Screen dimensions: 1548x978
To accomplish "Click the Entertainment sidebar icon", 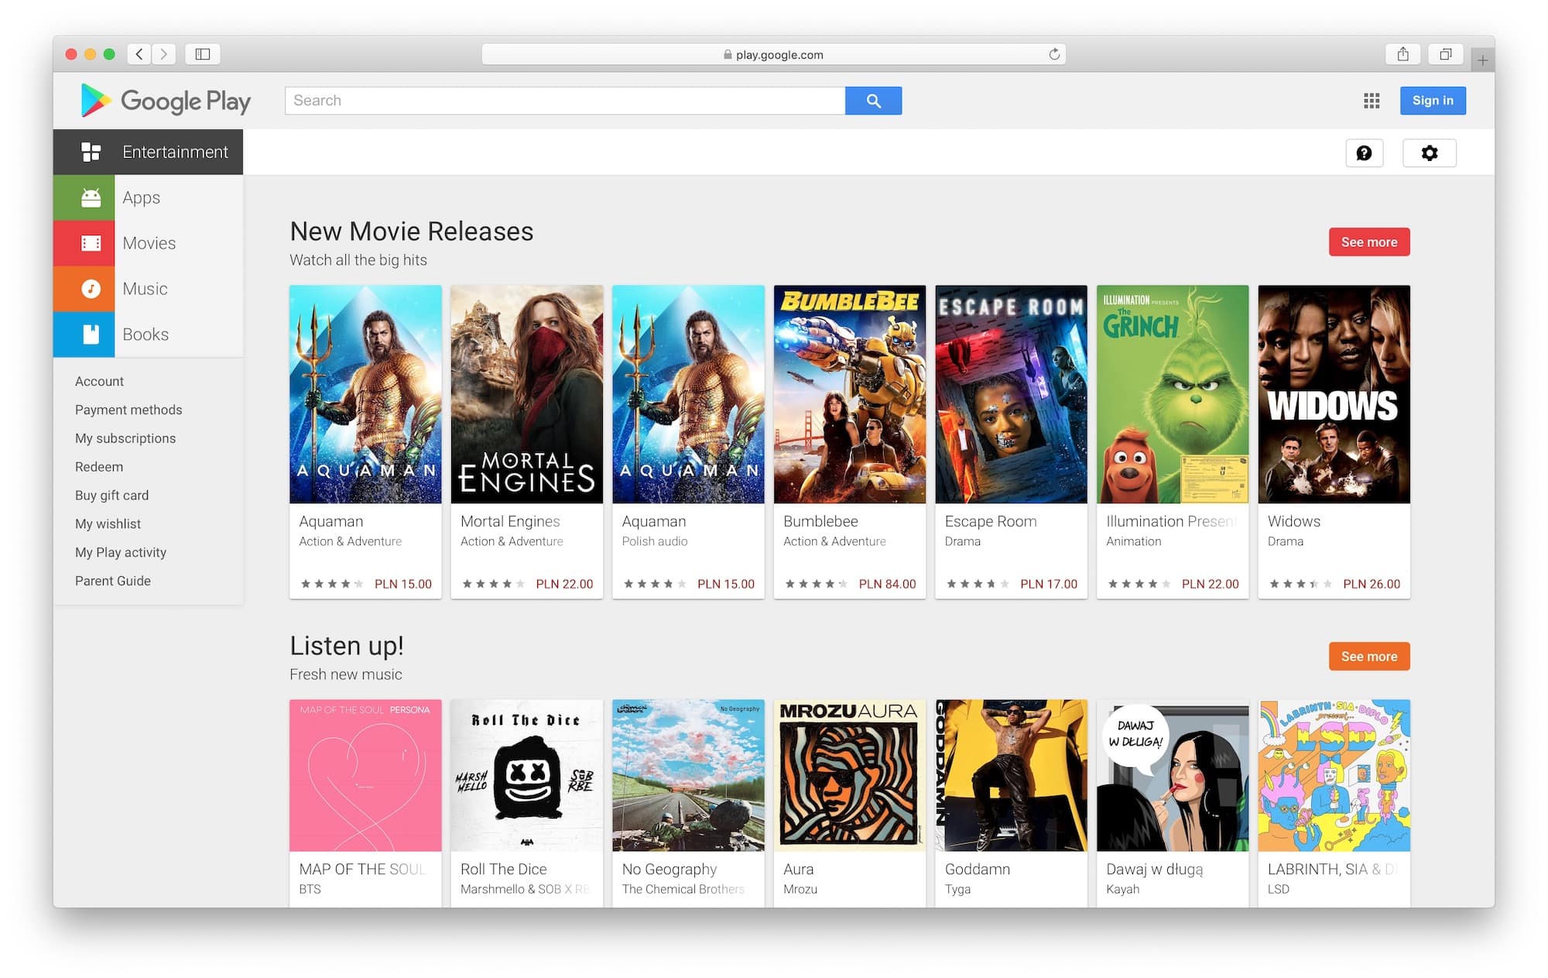I will 92,152.
